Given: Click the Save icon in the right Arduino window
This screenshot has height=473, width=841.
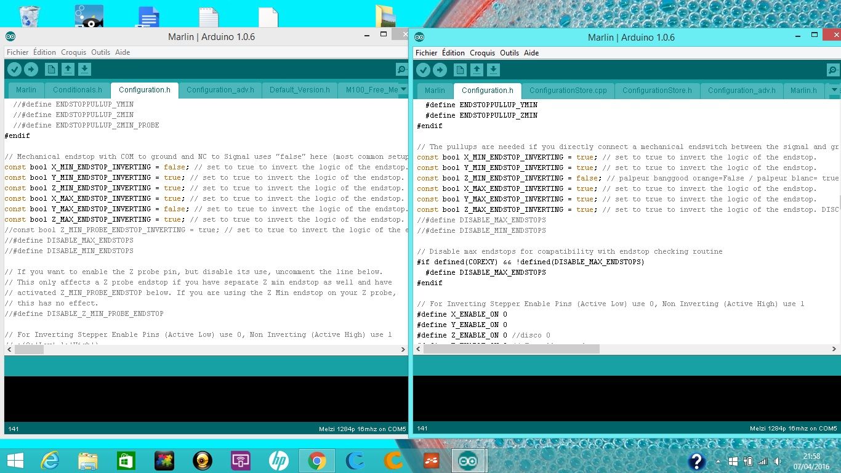Looking at the screenshot, I should pyautogui.click(x=494, y=70).
